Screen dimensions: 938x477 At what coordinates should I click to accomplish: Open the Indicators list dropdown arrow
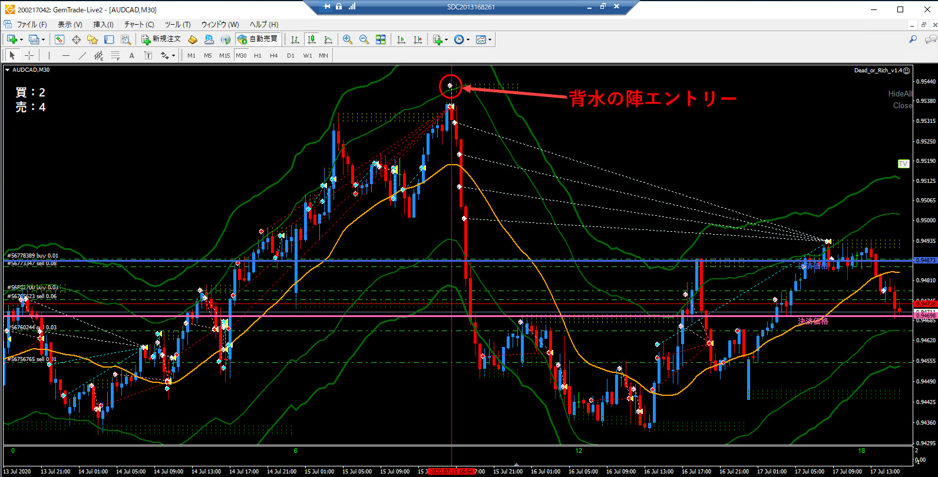point(446,40)
